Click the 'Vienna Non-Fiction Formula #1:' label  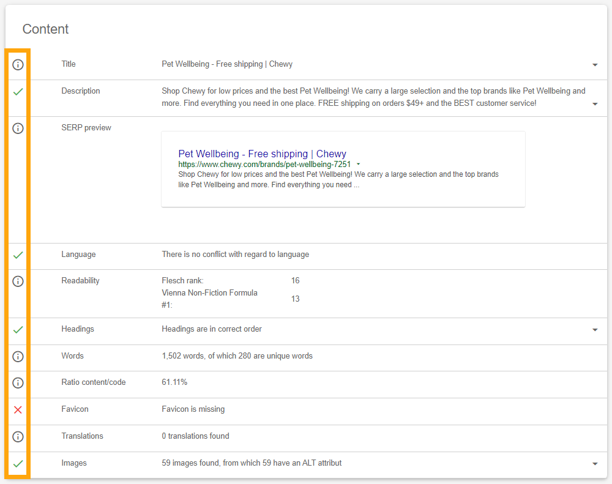pos(209,299)
